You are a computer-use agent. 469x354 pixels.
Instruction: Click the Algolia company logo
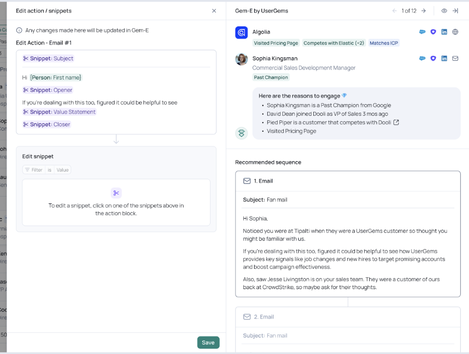point(241,32)
